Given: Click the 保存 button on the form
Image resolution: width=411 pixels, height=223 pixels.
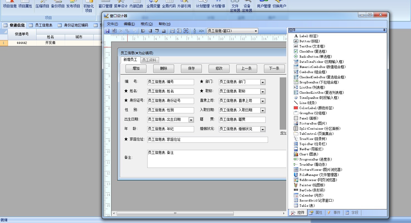Looking at the screenshot, I should tap(191, 69).
